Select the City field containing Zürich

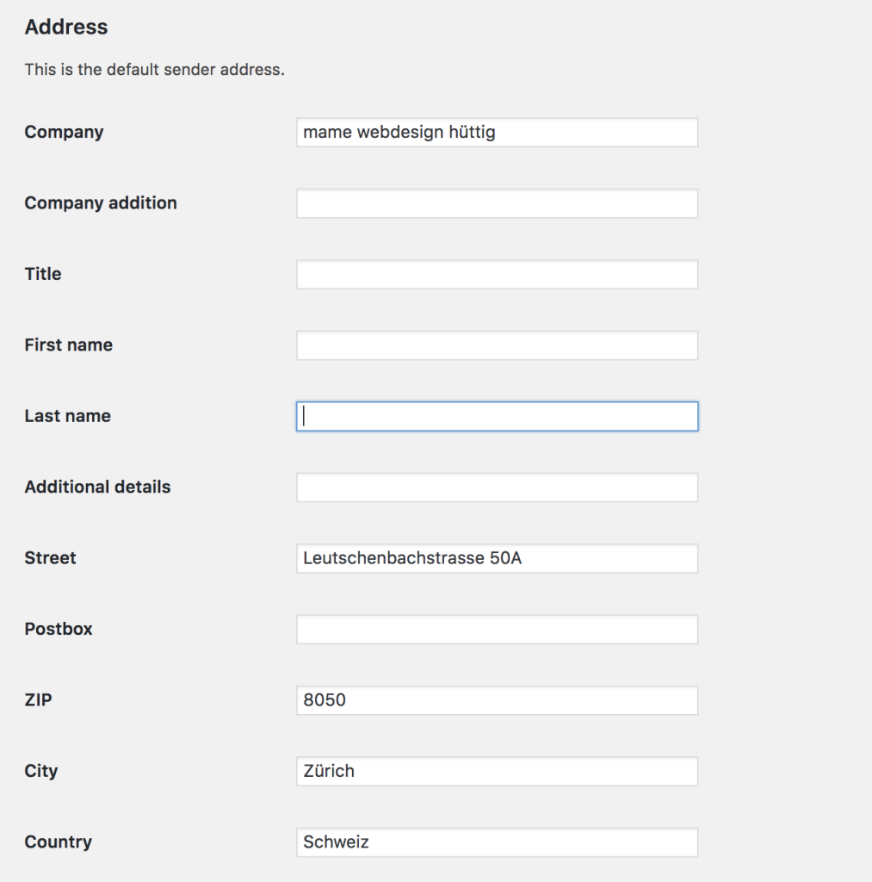point(497,771)
